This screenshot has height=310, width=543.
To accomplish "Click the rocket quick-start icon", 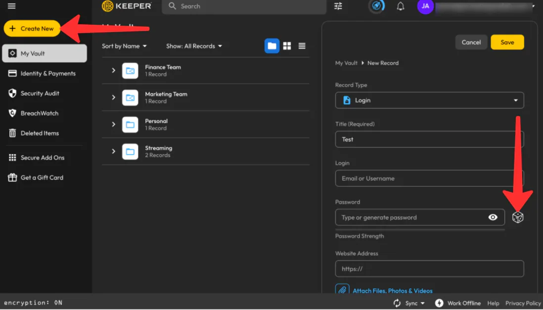I will [x=376, y=6].
